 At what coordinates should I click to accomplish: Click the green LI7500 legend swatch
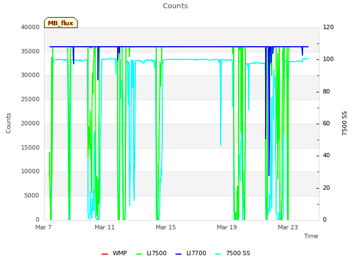(x=139, y=254)
